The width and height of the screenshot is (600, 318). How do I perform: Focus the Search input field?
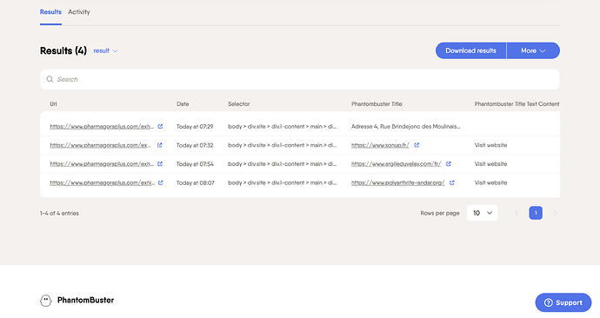(x=300, y=79)
